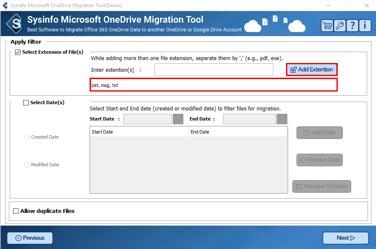Enable the Select Date(s) checkbox
The height and width of the screenshot is (249, 376).
pyautogui.click(x=26, y=102)
